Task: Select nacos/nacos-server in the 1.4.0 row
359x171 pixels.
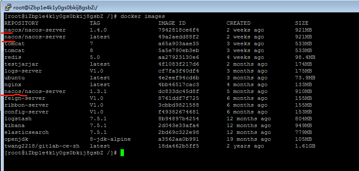Action: (35, 30)
